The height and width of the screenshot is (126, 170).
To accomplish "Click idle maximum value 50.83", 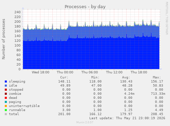I will click(x=158, y=86).
